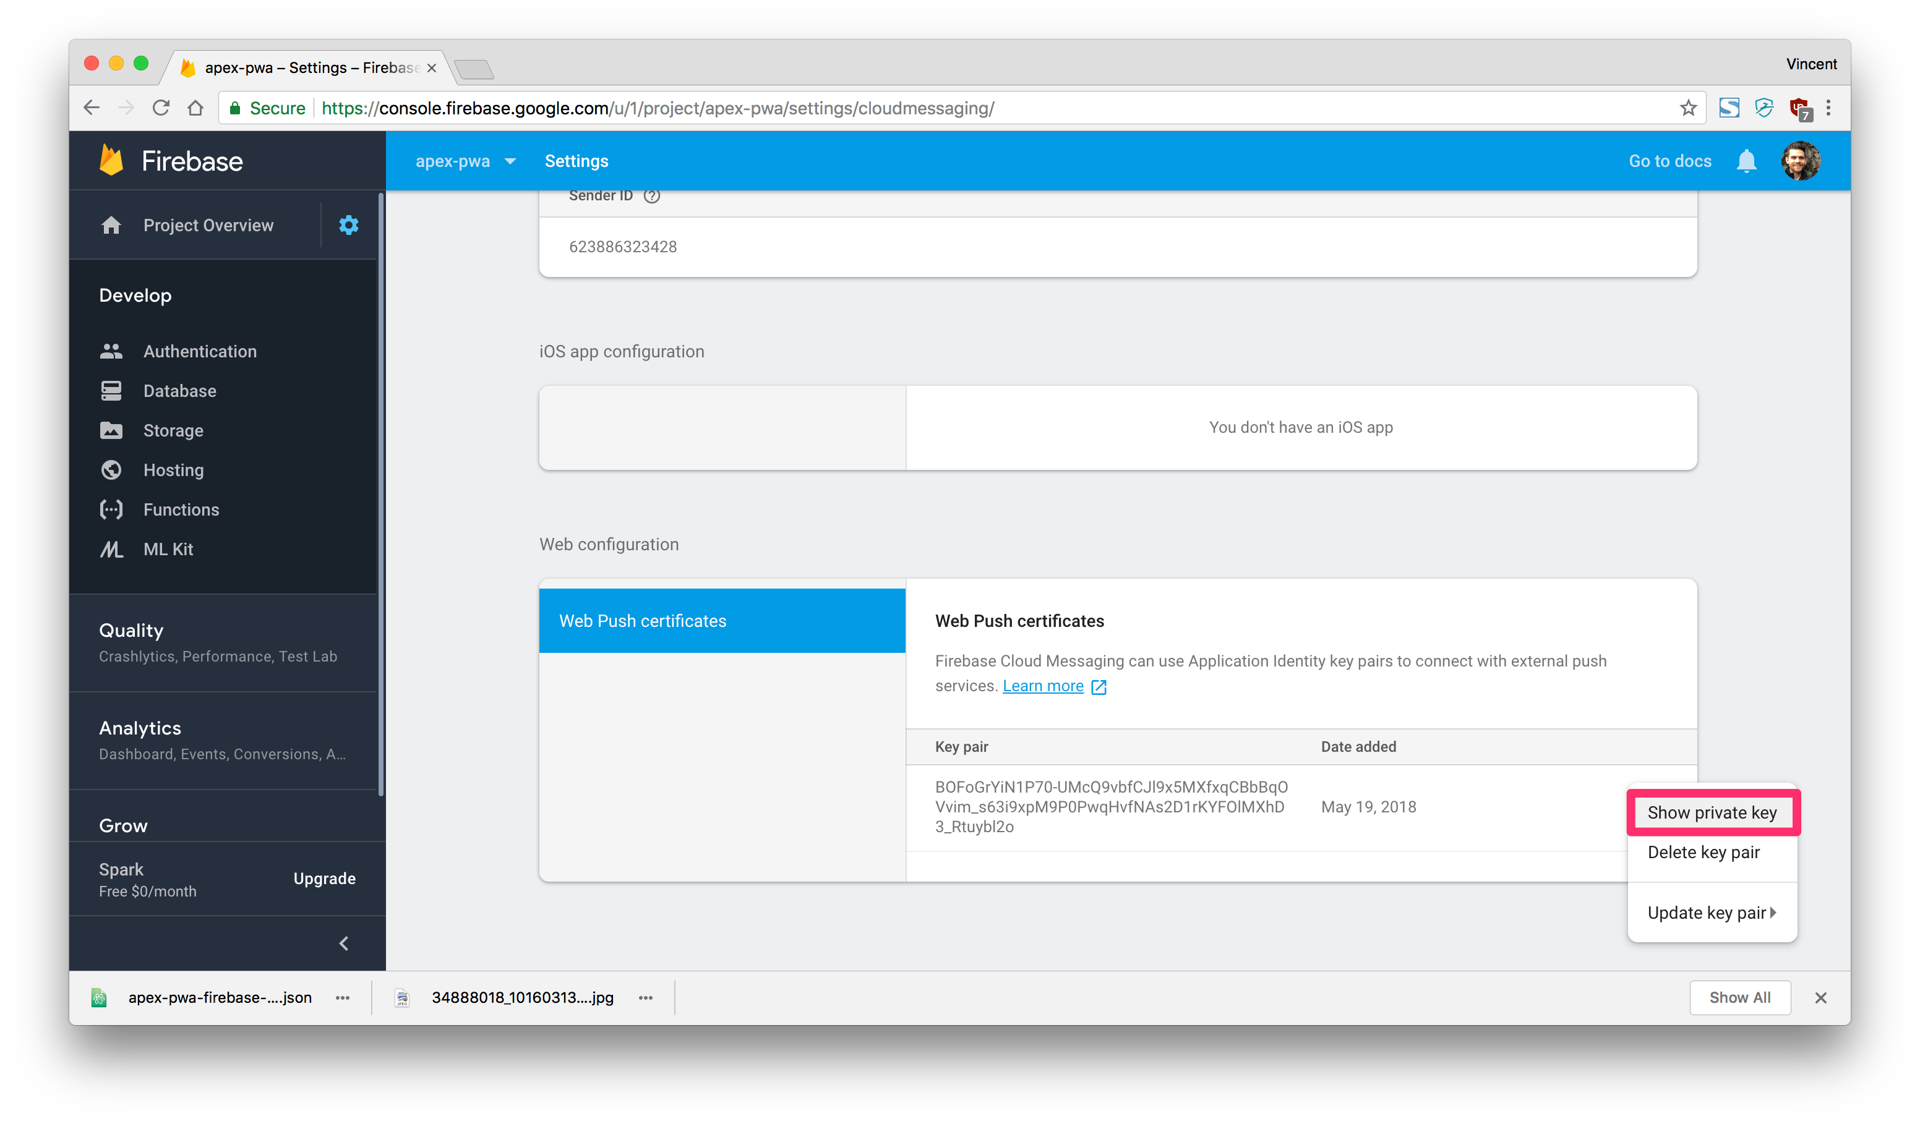Viewport: 1920px width, 1124px height.
Task: Collapse the sidebar with the chevron
Action: tap(344, 943)
